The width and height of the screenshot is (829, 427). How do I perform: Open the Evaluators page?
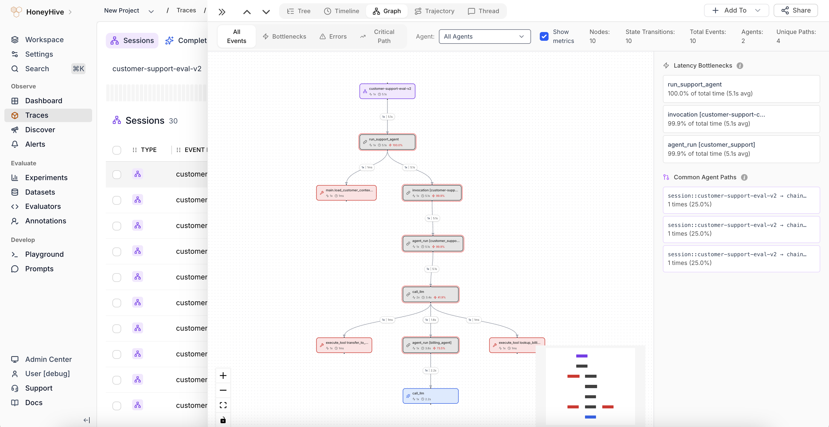[x=48, y=207]
